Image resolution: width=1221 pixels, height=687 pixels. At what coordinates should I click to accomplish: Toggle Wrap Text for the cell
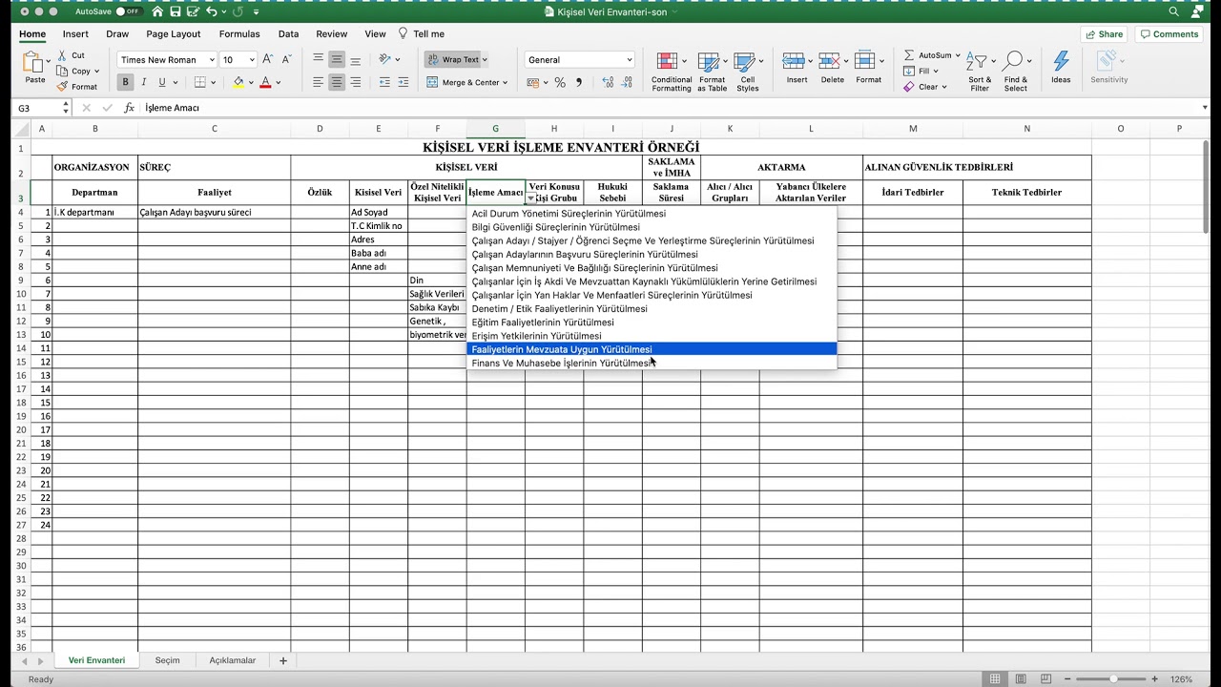pos(458,59)
